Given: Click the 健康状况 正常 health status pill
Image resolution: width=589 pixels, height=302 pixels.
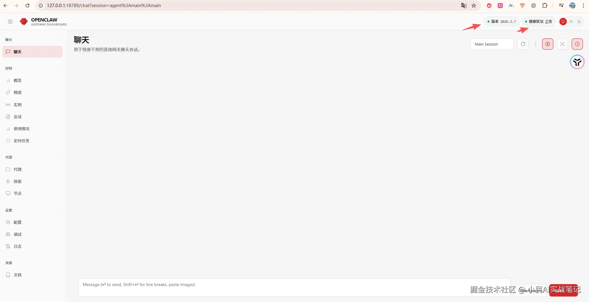Looking at the screenshot, I should (x=538, y=22).
